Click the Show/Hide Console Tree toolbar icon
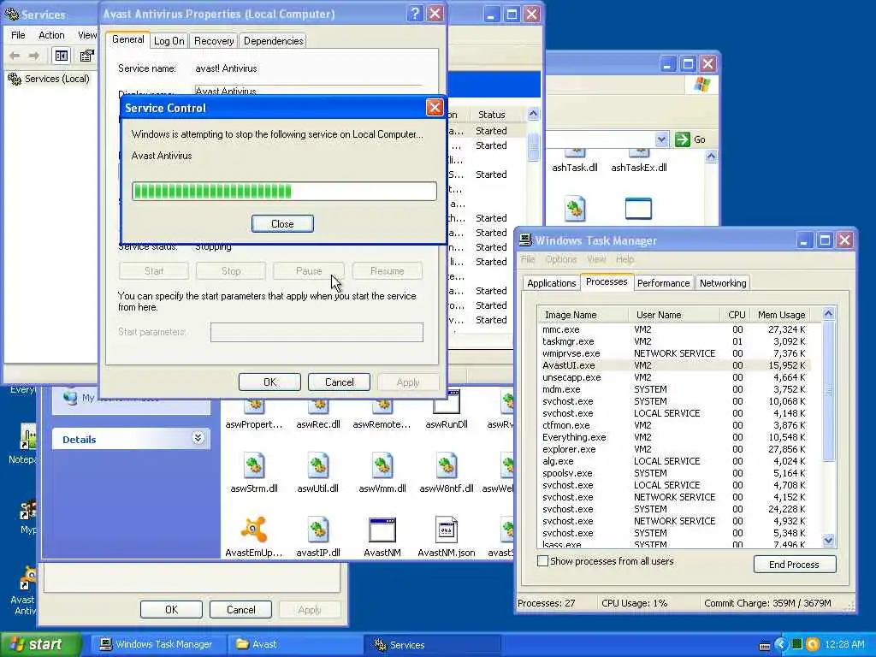The height and width of the screenshot is (657, 876). pos(61,56)
